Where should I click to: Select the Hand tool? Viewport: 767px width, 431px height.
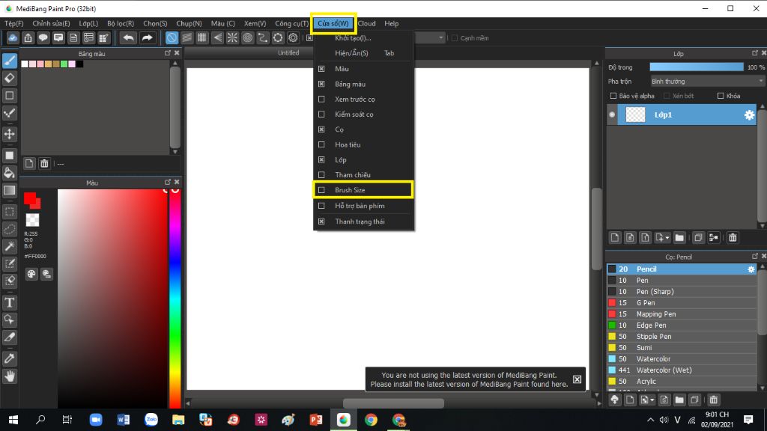(10, 376)
